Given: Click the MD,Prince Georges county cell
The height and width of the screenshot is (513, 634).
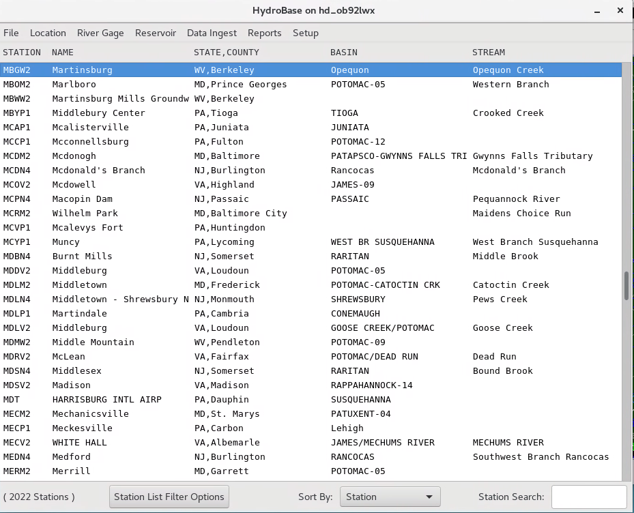Looking at the screenshot, I should click(x=240, y=85).
